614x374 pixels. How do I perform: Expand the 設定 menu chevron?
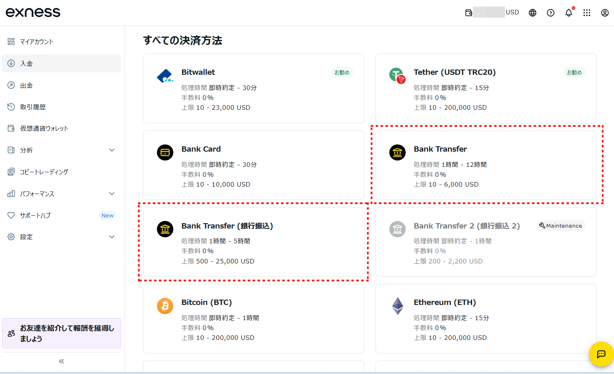pos(112,237)
